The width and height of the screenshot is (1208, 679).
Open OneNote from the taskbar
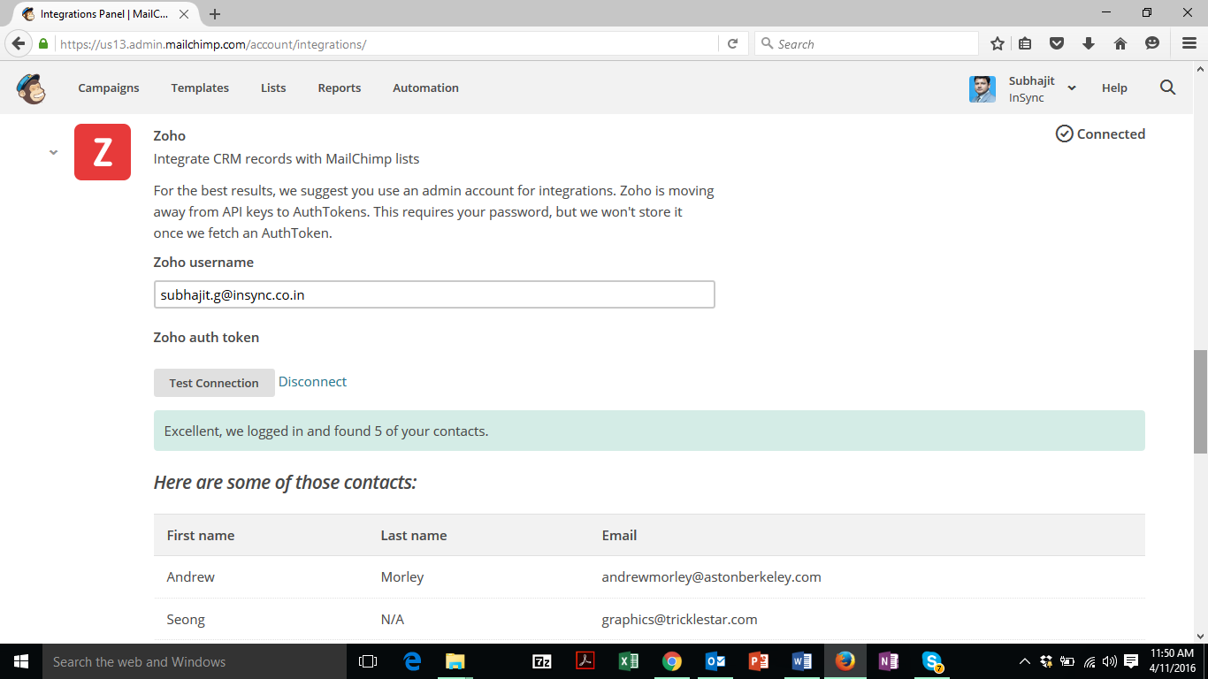889,661
